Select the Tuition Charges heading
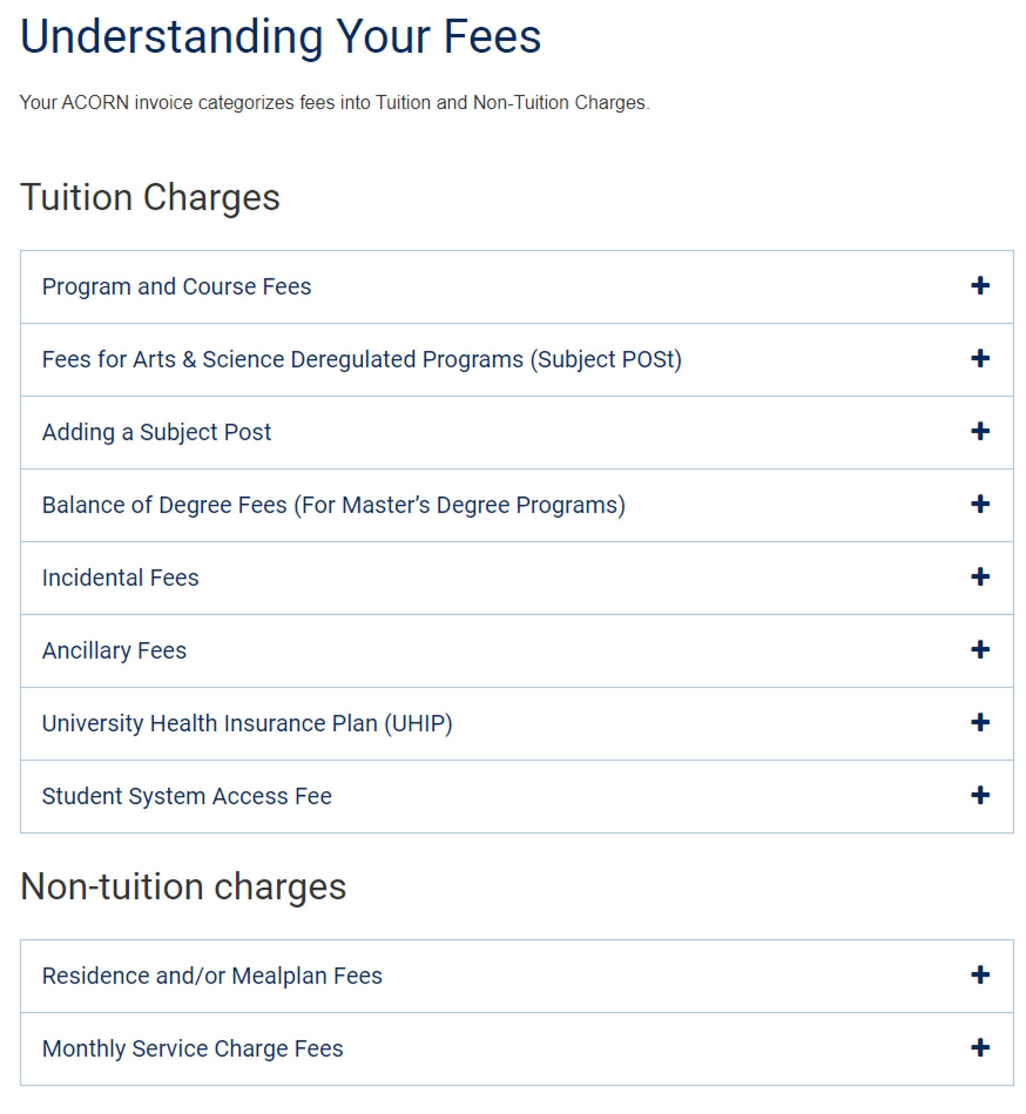This screenshot has height=1114, width=1026. coord(150,198)
